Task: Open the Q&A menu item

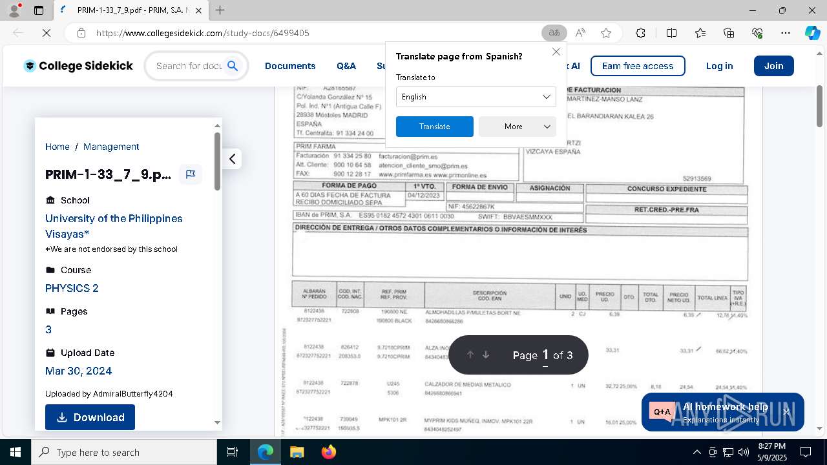Action: point(346,66)
